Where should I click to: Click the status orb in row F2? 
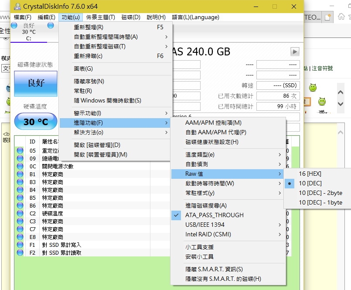[20, 252]
